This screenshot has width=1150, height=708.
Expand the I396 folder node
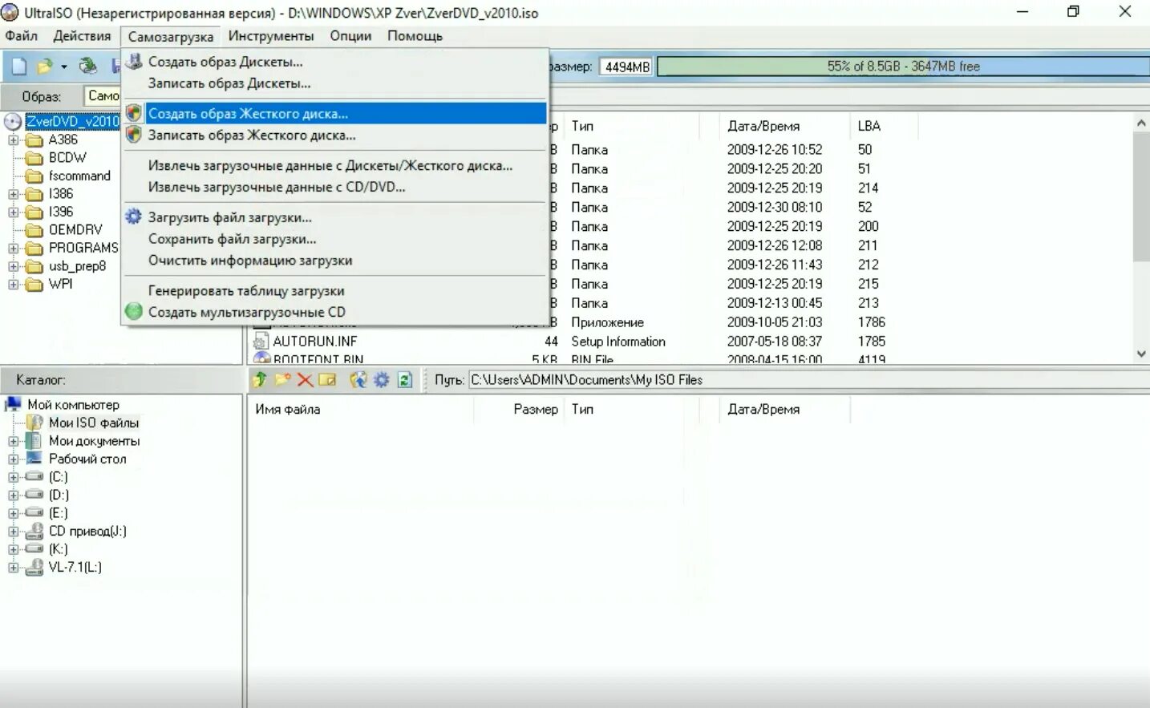click(13, 212)
